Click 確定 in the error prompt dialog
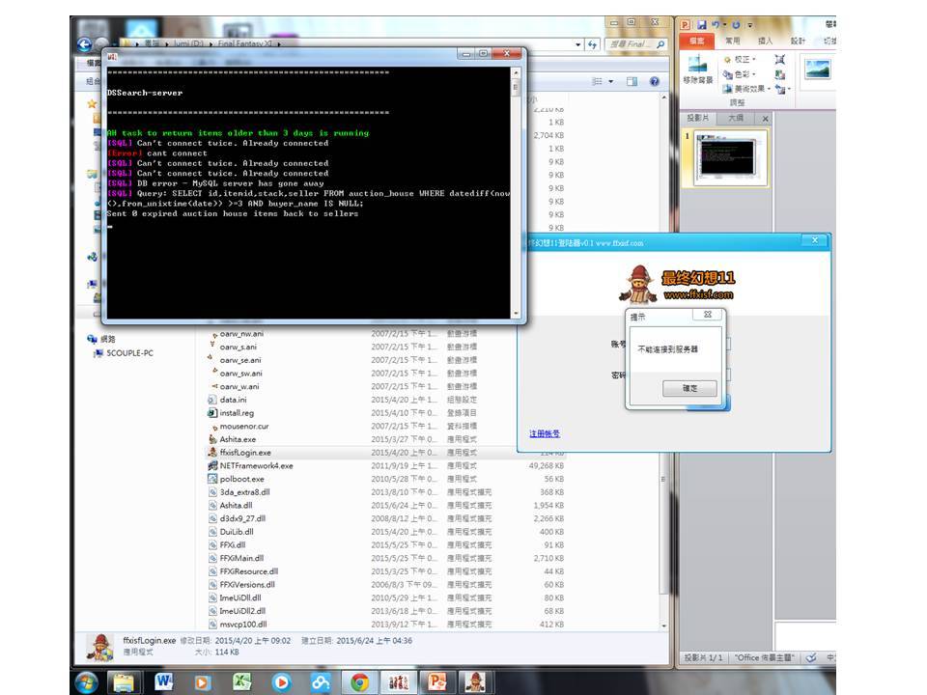 (x=689, y=388)
